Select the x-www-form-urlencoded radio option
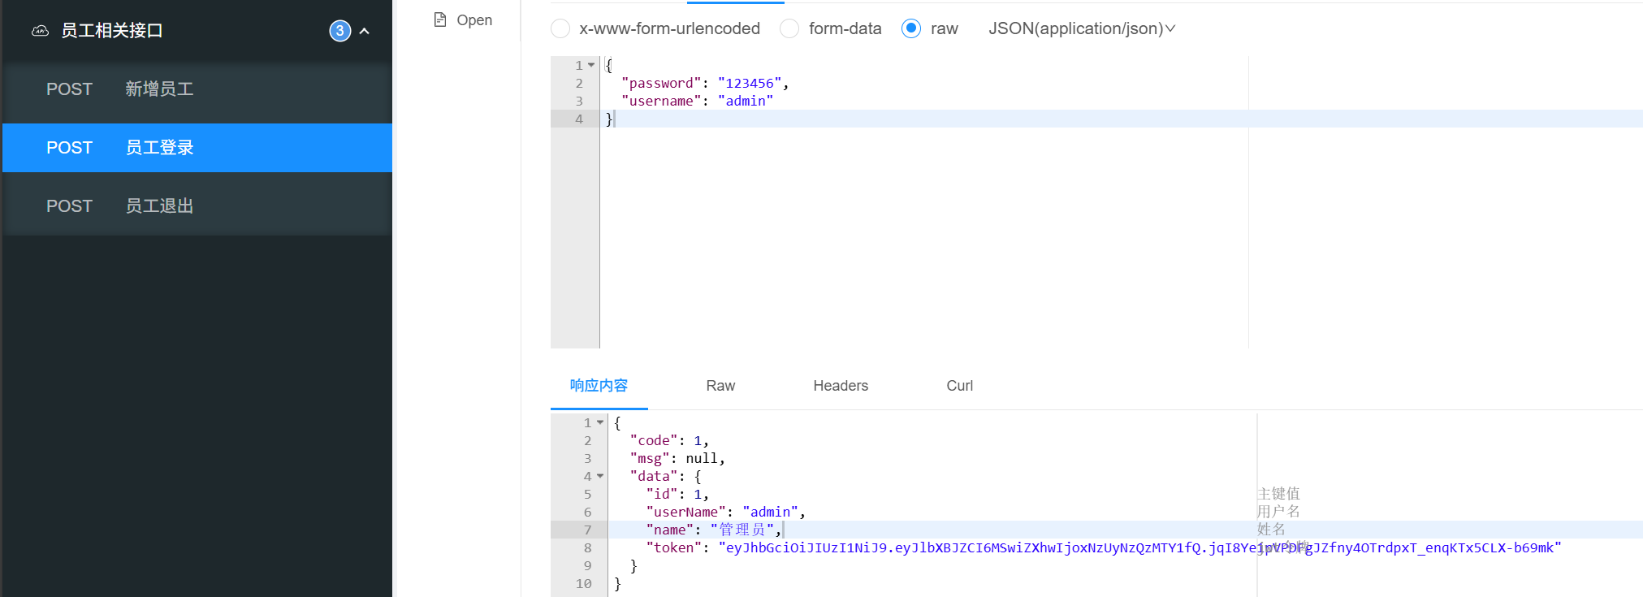The height and width of the screenshot is (597, 1643). click(x=560, y=28)
